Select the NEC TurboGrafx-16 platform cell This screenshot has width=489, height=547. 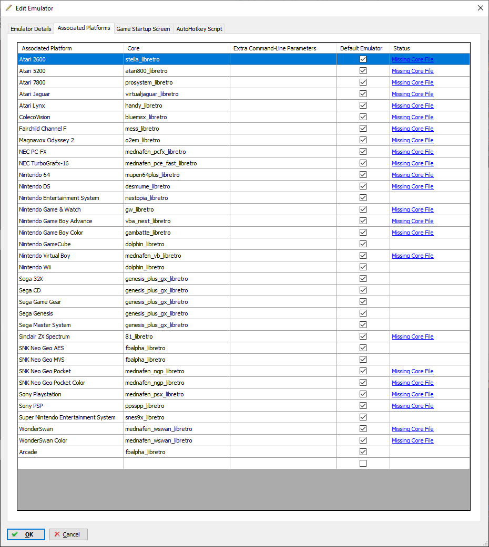tap(70, 163)
